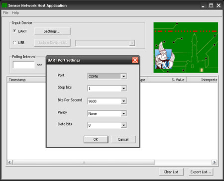Screen dimensions: 224x181
Task: Select the USB radio button
Action: pyautogui.click(x=14, y=43)
